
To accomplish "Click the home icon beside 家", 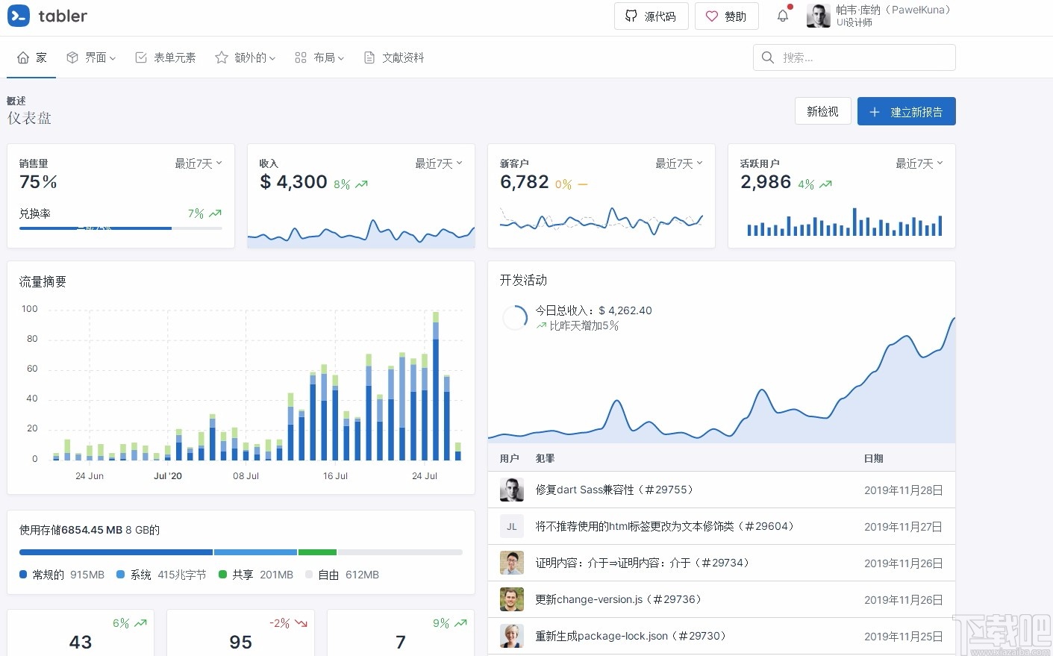I will (x=22, y=57).
